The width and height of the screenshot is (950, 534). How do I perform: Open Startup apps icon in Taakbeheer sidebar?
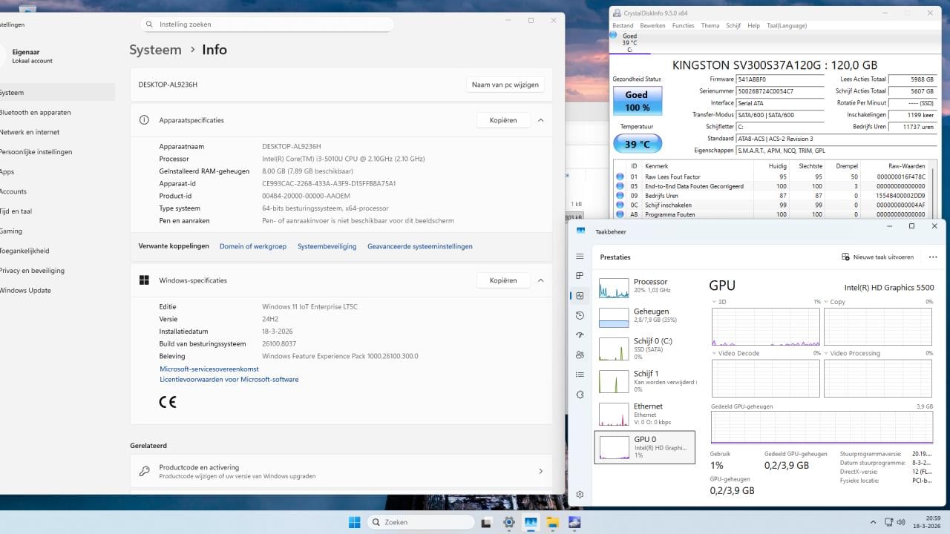click(580, 335)
